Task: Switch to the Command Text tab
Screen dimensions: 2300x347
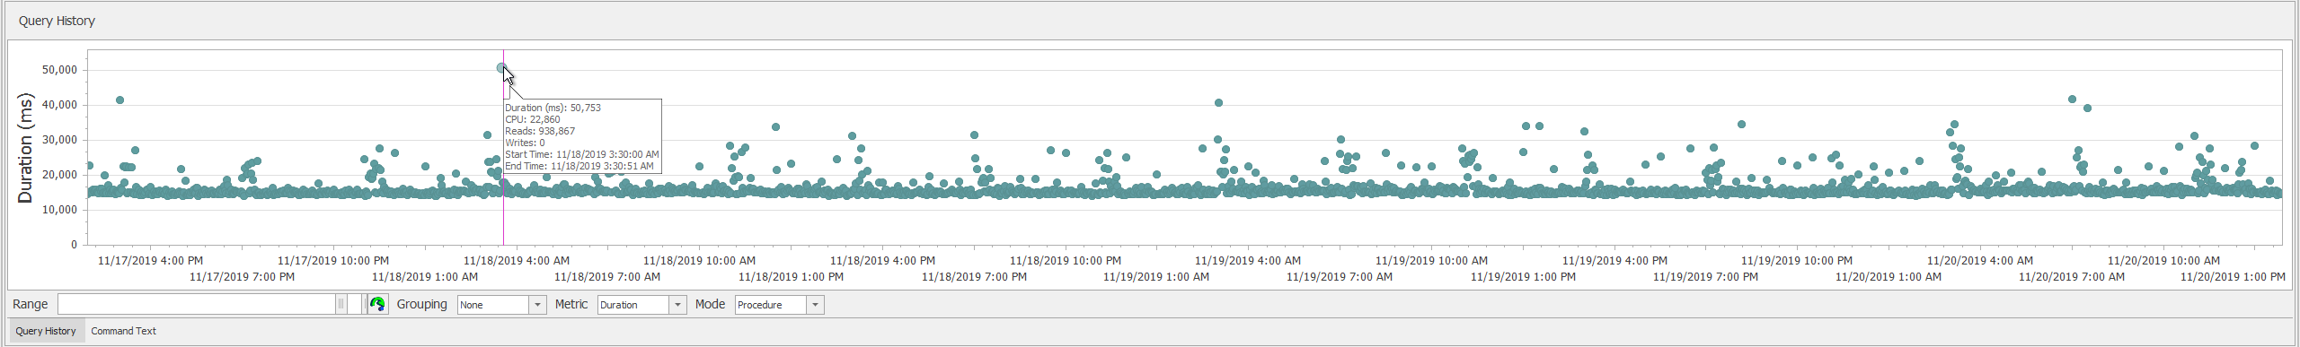Action: (124, 331)
